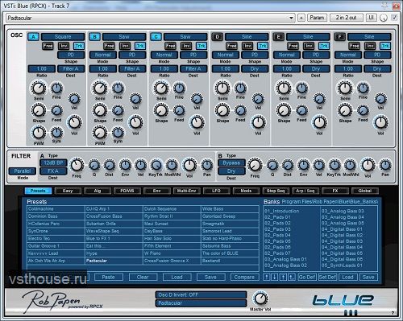Click the round wet/dry knob icon in top bar
403x321 pixels.
coord(384,18)
